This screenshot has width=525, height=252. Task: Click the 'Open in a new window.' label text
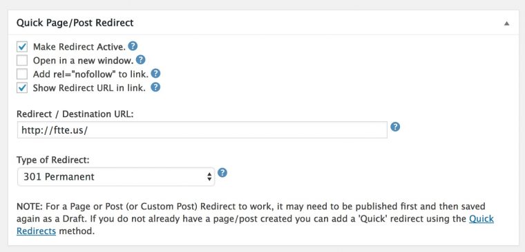(x=83, y=61)
